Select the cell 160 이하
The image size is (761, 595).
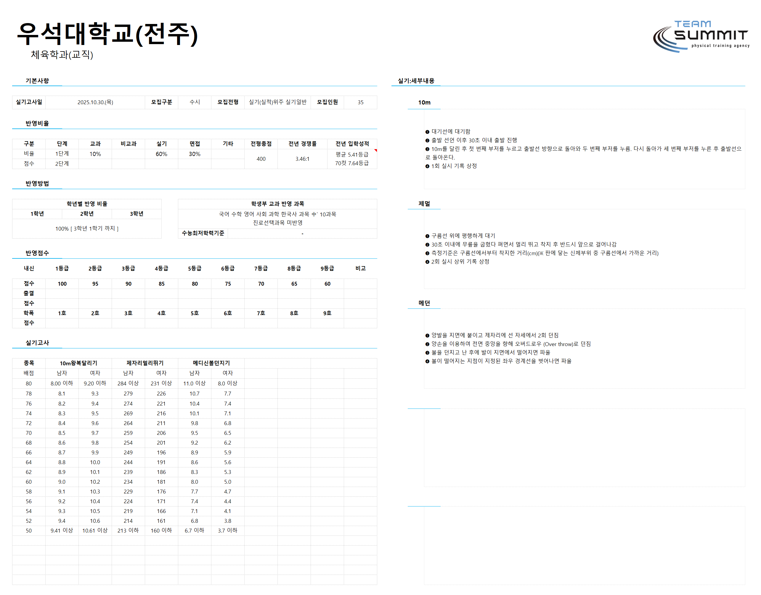point(161,530)
